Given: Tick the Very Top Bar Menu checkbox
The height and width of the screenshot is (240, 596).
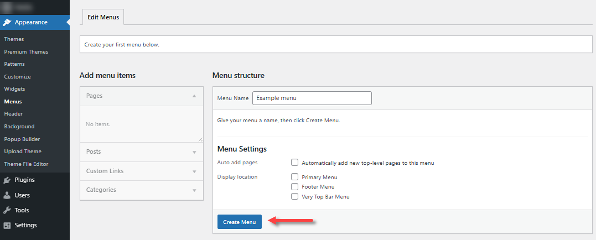Looking at the screenshot, I should coord(295,196).
